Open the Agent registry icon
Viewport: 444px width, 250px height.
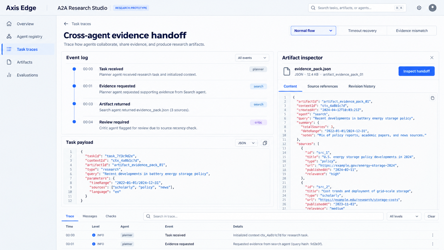[9, 36]
